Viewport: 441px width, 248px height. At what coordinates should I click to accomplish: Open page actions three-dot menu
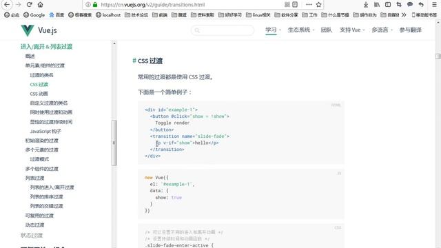[309, 5]
